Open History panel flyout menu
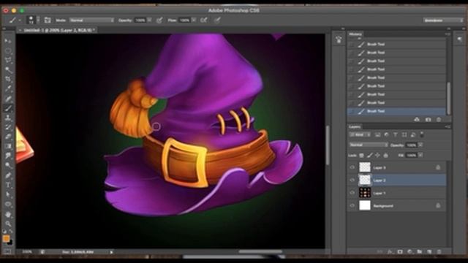This screenshot has width=468, height=263. coord(447,34)
